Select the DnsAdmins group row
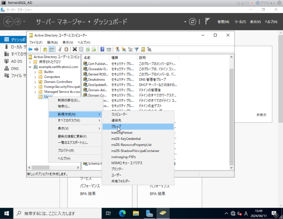 tap(130, 80)
